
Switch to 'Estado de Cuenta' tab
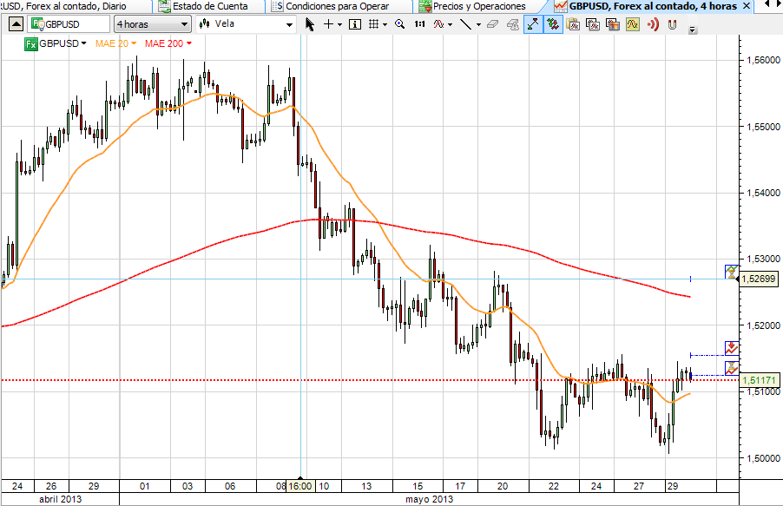click(208, 6)
